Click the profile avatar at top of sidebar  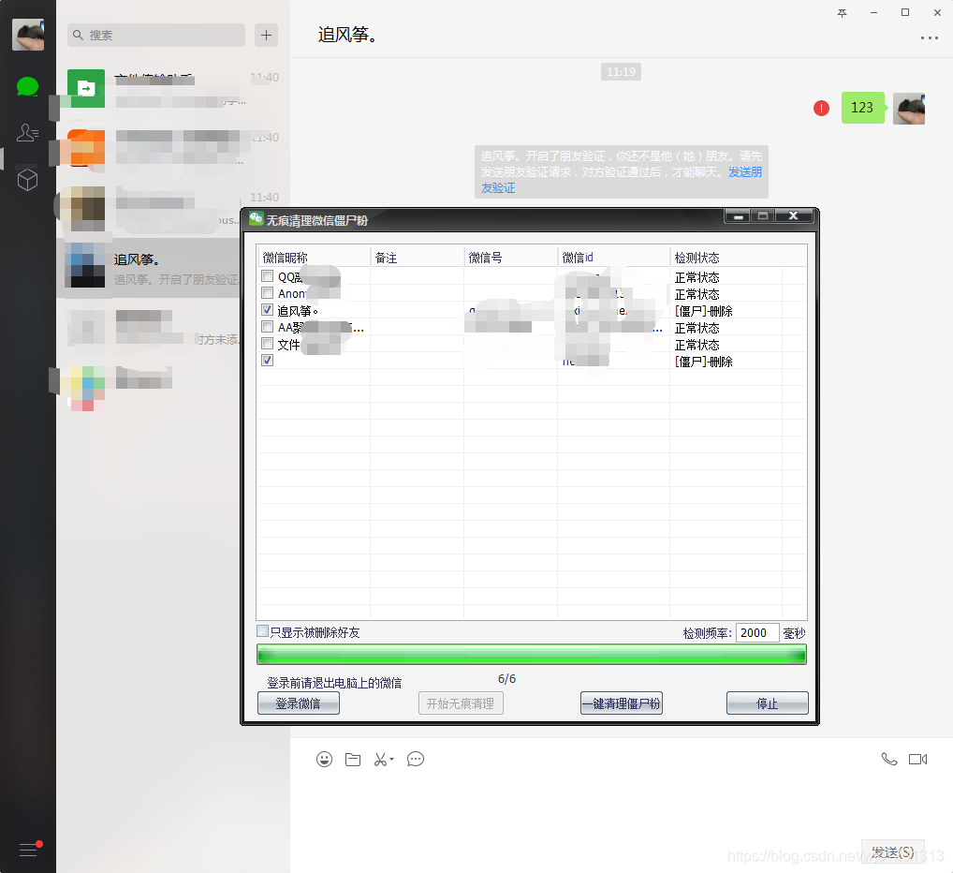pyautogui.click(x=28, y=35)
